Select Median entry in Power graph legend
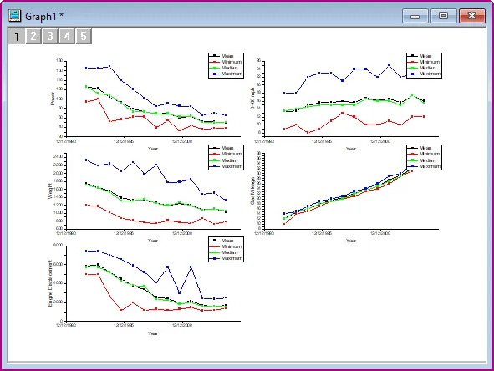This screenshot has height=371, width=494. pos(224,68)
